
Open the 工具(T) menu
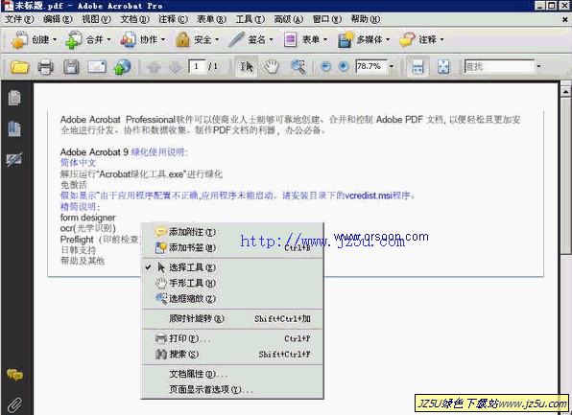coord(250,19)
